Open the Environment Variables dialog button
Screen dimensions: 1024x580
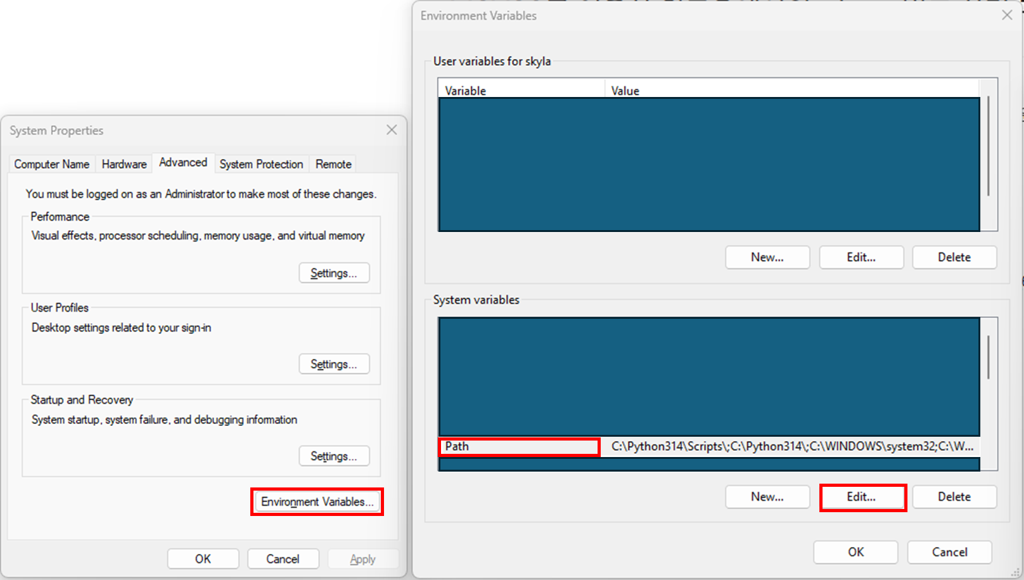tap(317, 502)
